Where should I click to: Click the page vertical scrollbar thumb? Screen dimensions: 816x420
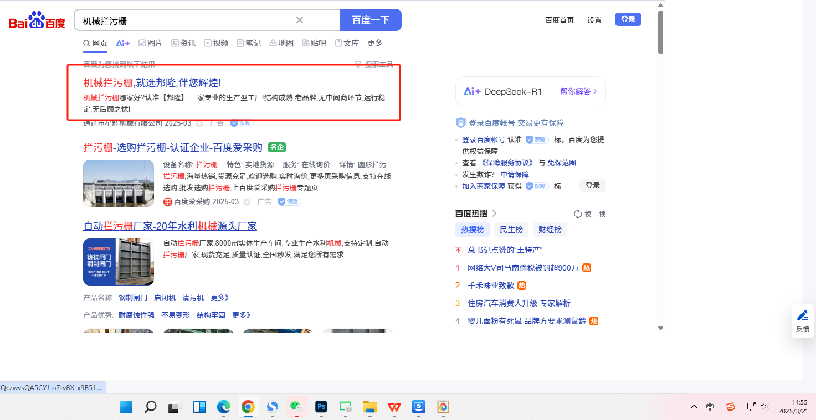[x=660, y=32]
